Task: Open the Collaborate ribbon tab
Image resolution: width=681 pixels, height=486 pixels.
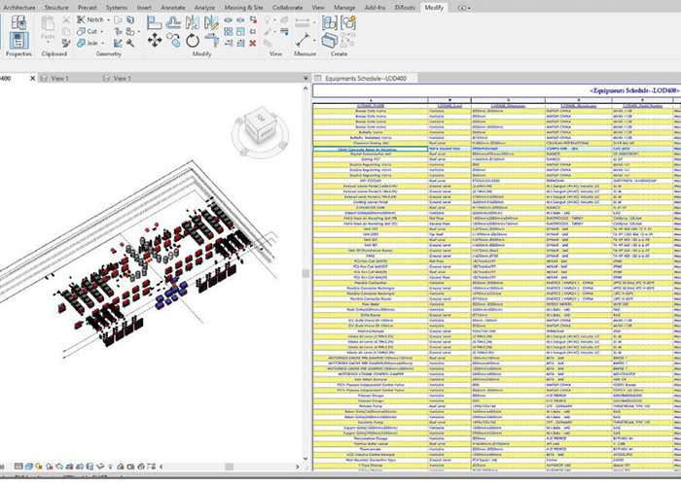Action: coord(287,8)
